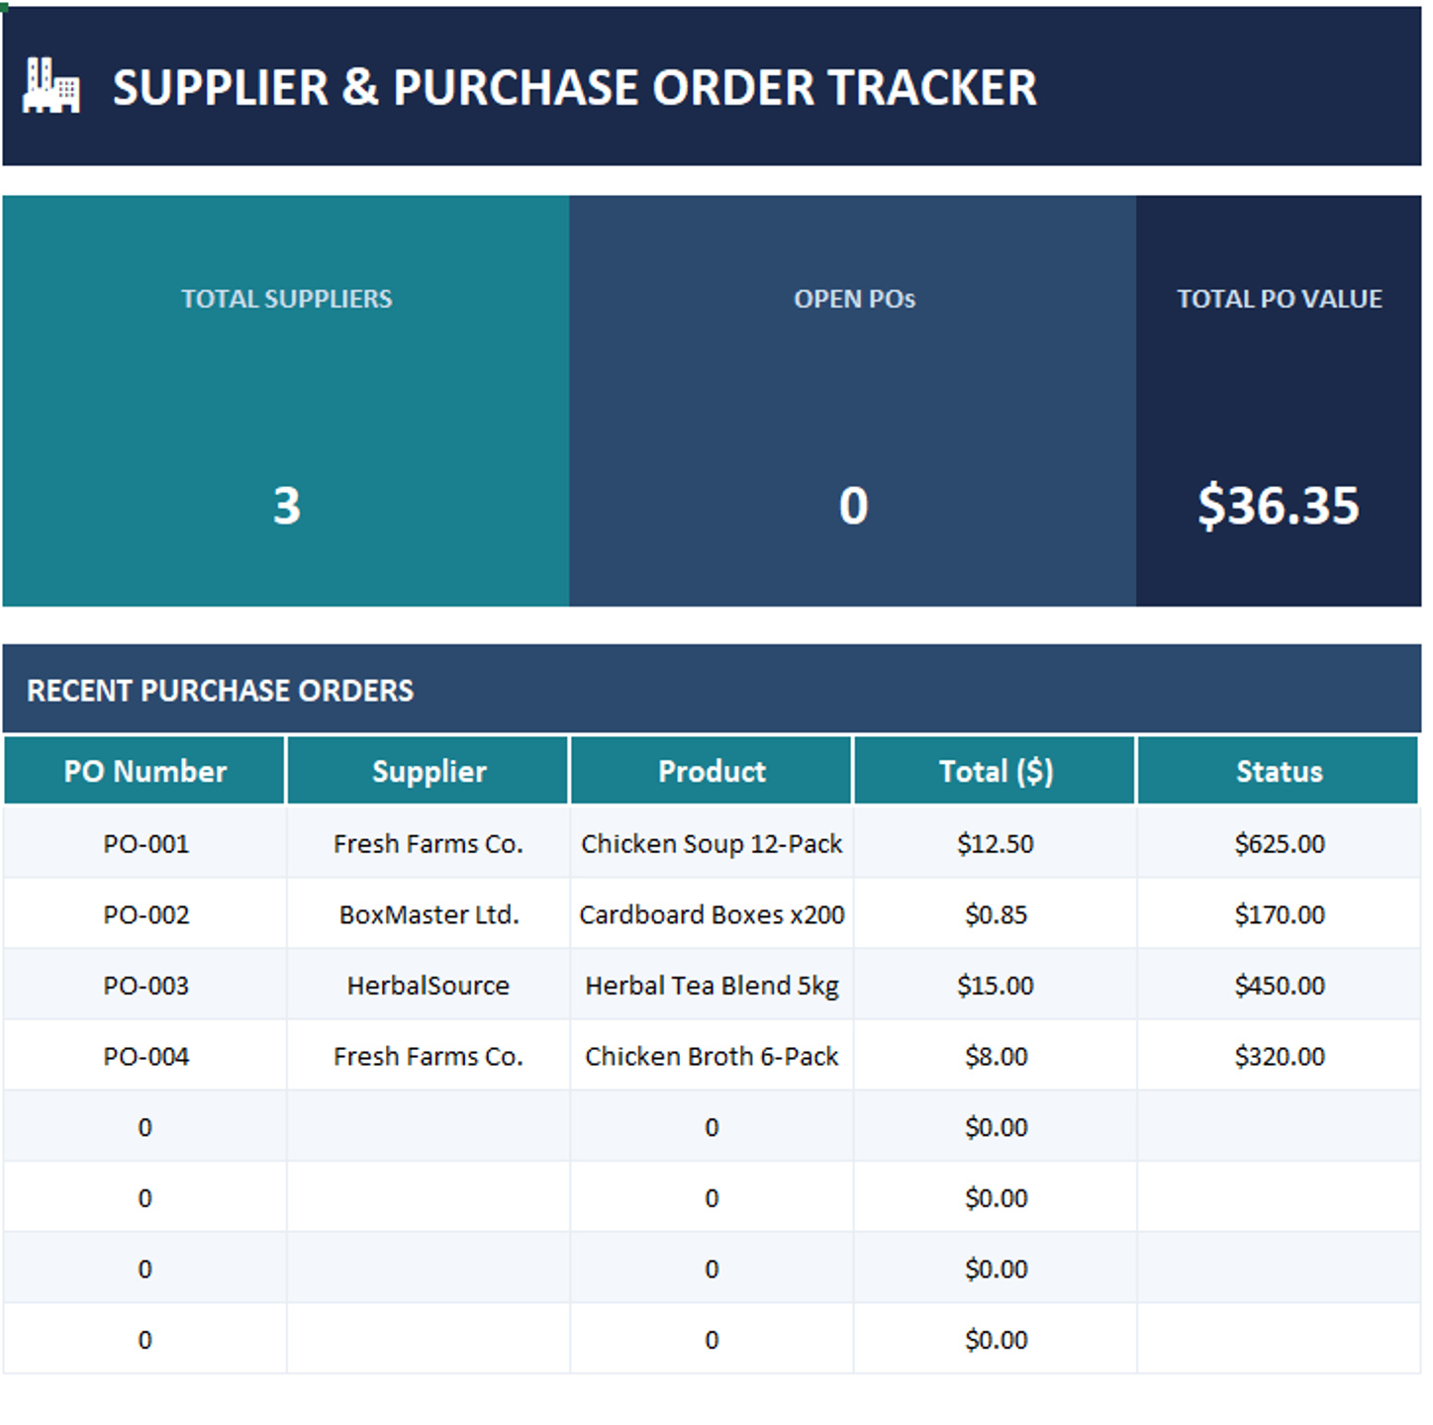
Task: Select the HerbalSource supplier cell
Action: click(x=429, y=986)
